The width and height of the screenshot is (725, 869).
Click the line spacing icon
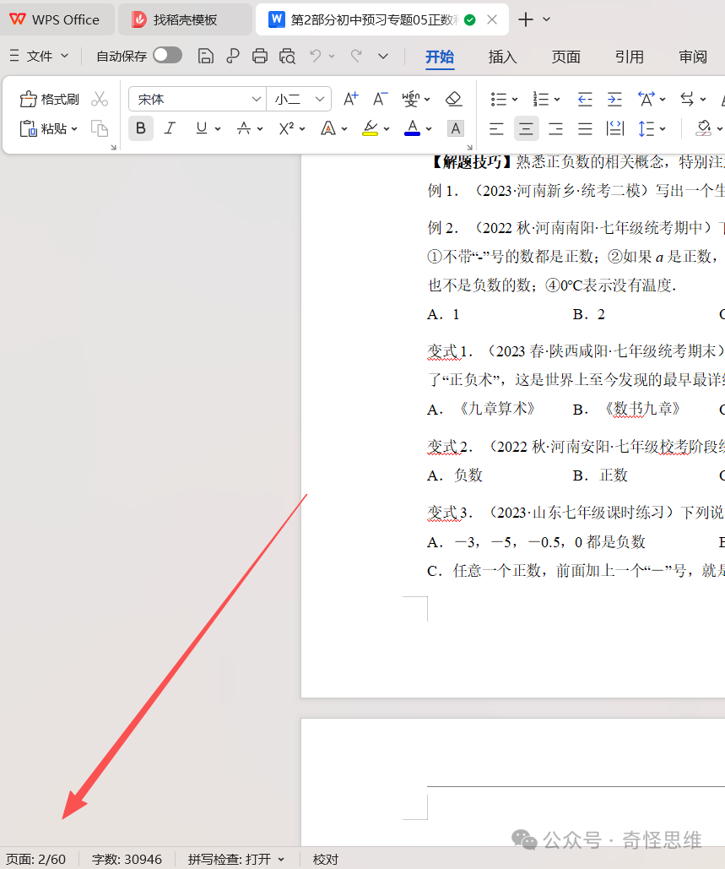[646, 128]
